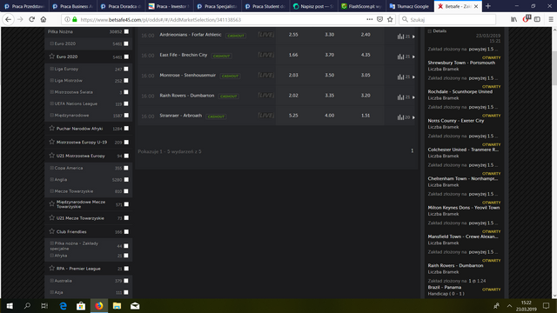
Task: Open stats icon for Airdrieonians - Forfar Athletic
Action: [400, 37]
